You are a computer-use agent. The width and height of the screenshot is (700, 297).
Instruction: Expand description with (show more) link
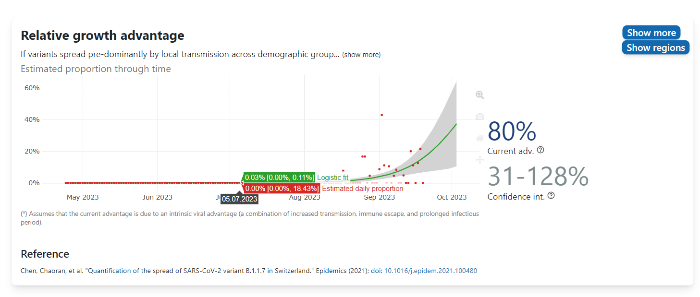pyautogui.click(x=361, y=55)
